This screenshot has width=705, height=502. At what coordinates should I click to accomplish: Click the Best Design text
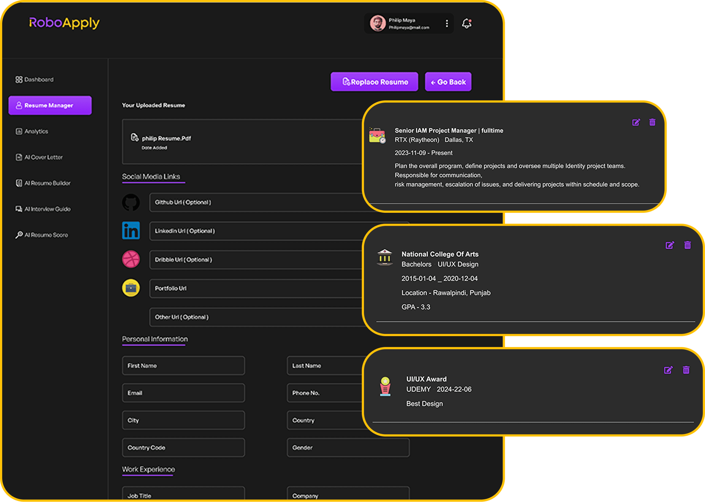click(424, 404)
